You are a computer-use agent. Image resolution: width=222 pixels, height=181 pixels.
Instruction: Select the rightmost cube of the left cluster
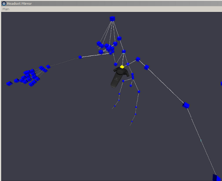48,67
